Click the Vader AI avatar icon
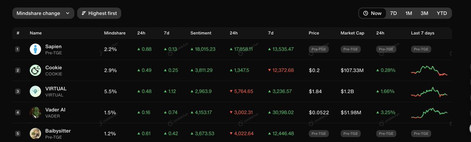The width and height of the screenshot is (471, 142). (x=35, y=113)
